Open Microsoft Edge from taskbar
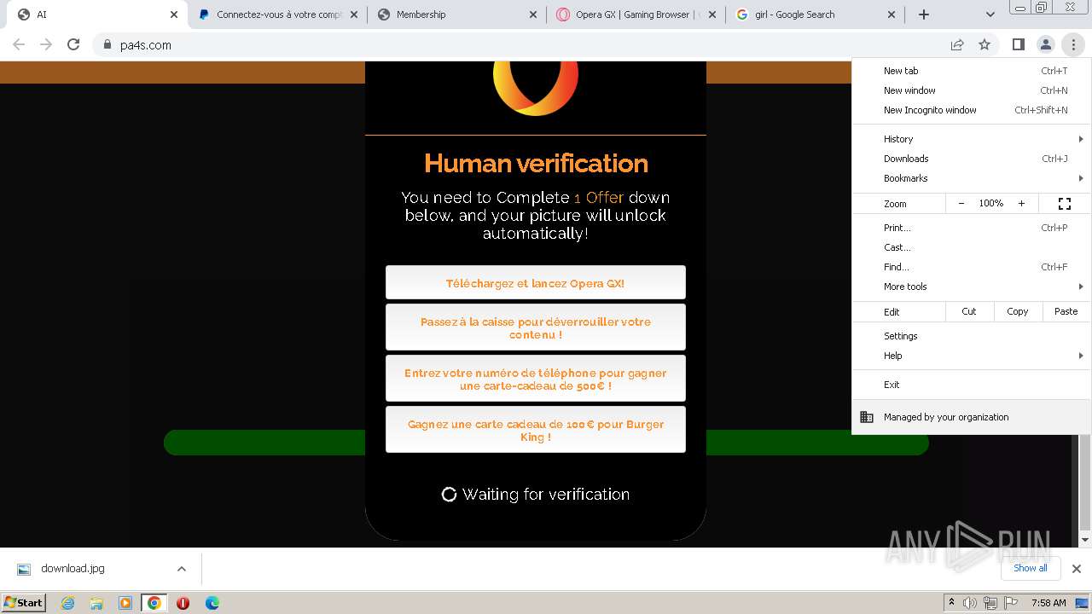This screenshot has width=1092, height=614. (212, 603)
